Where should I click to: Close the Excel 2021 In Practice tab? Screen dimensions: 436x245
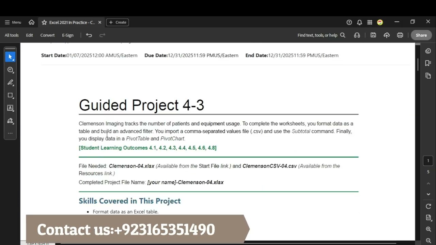point(100,22)
